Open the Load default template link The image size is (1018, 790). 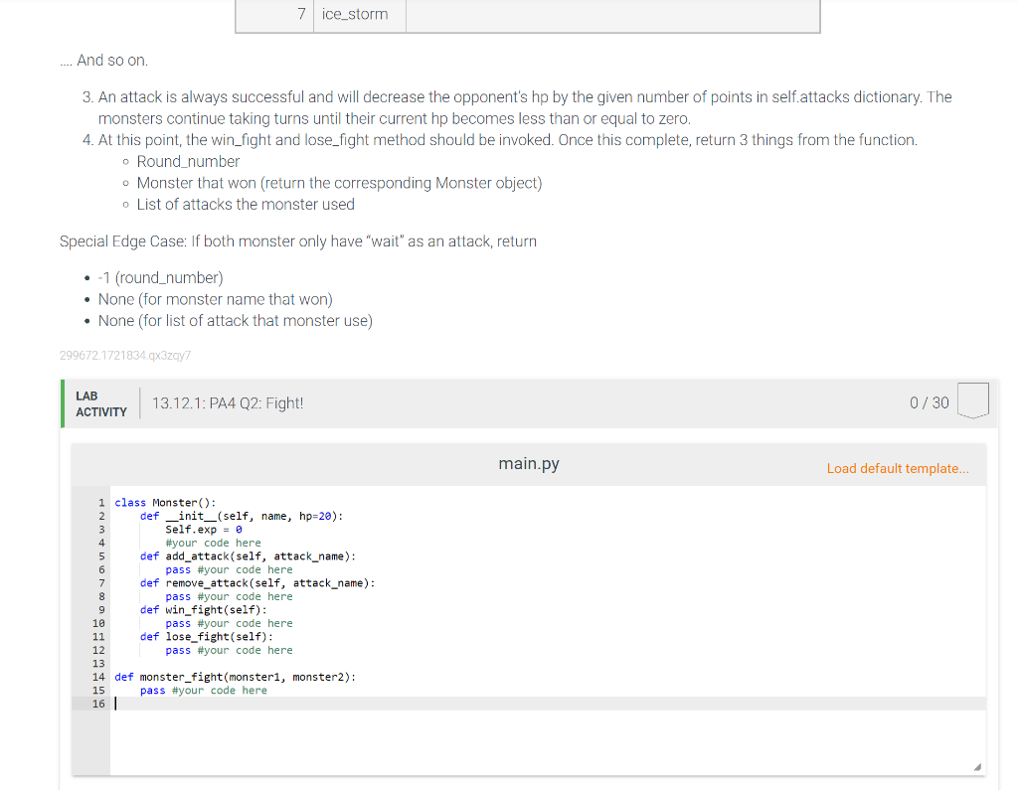(898, 467)
